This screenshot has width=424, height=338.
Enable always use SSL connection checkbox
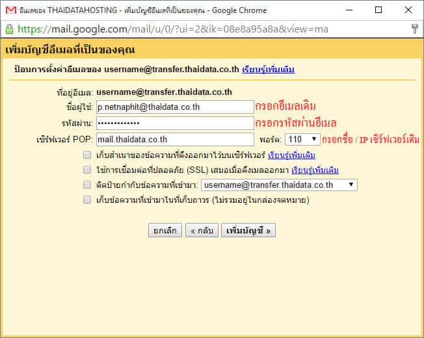[x=87, y=170]
